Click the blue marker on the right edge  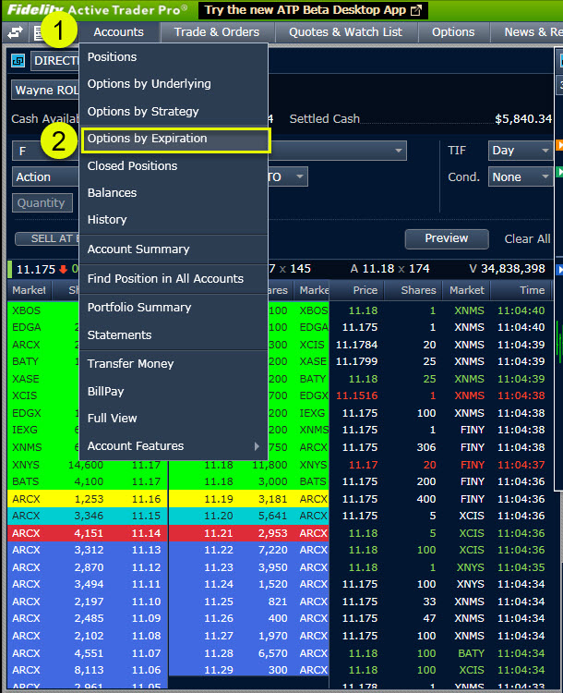pos(559,270)
